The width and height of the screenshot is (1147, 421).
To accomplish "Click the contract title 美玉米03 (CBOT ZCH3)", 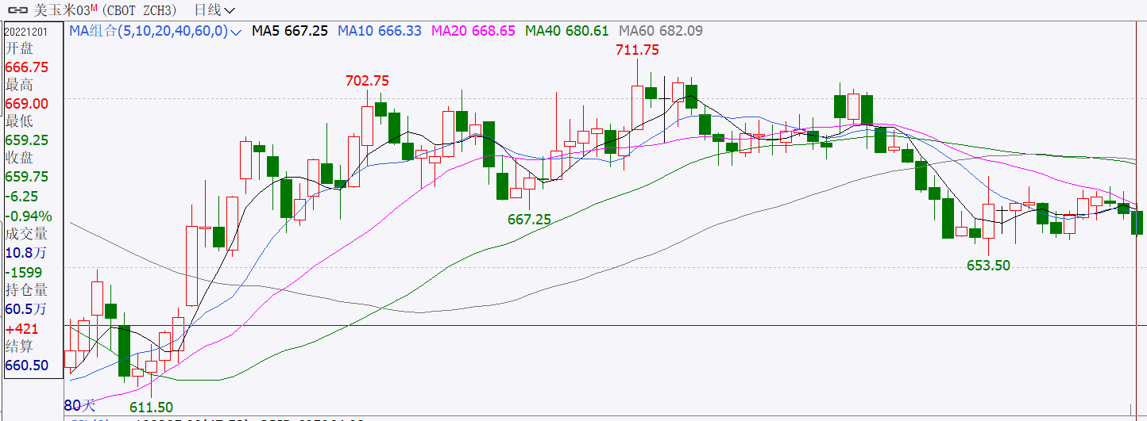I will 106,10.
